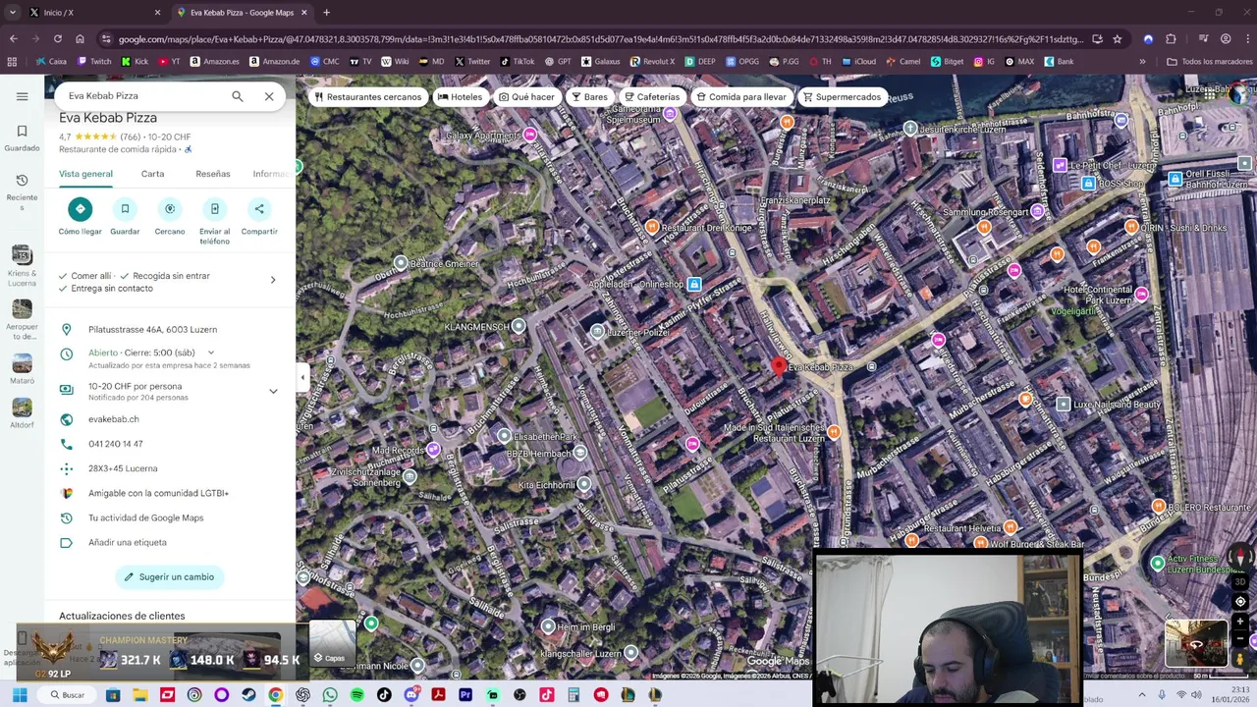Click the Street View pegman icon
The image size is (1257, 707).
pos(1240,659)
